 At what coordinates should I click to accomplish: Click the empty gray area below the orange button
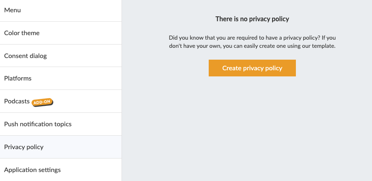coord(252,127)
